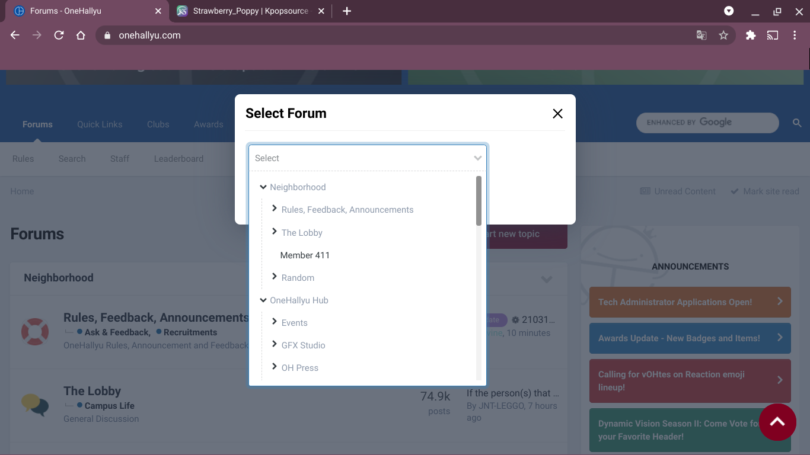Viewport: 810px width, 455px height.
Task: Click the site lock security icon
Action: pos(107,36)
